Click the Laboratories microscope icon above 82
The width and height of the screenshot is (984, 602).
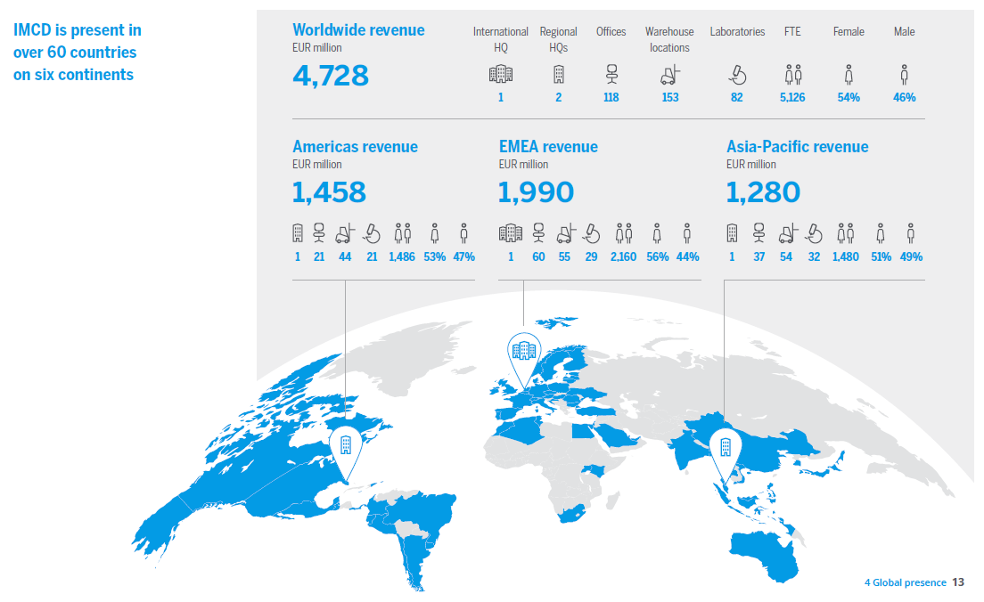[737, 75]
